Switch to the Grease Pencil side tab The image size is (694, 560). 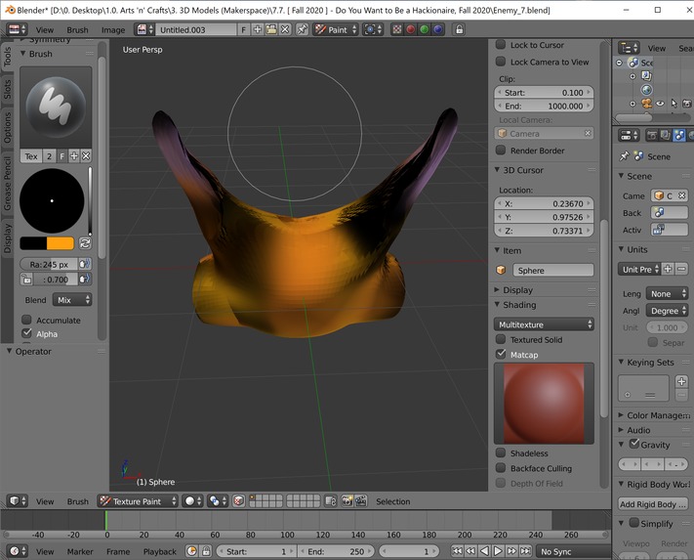click(8, 182)
